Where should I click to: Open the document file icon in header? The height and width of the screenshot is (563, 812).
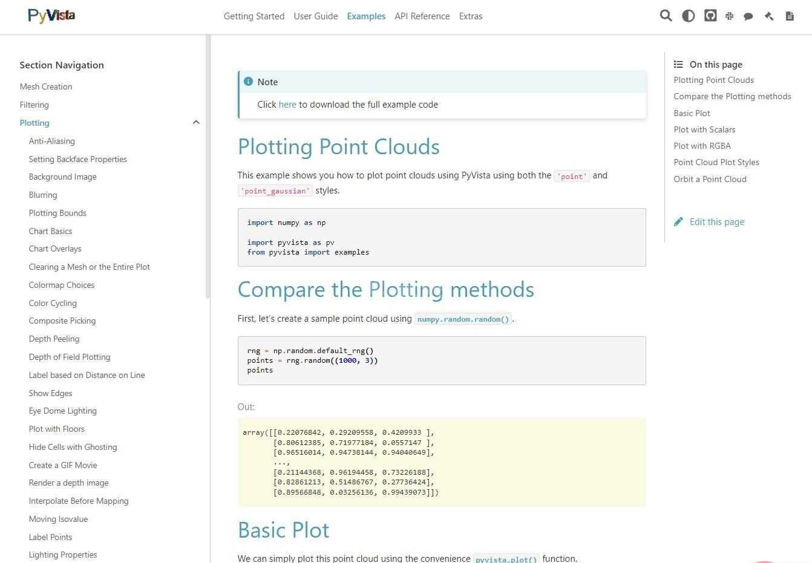click(x=790, y=16)
